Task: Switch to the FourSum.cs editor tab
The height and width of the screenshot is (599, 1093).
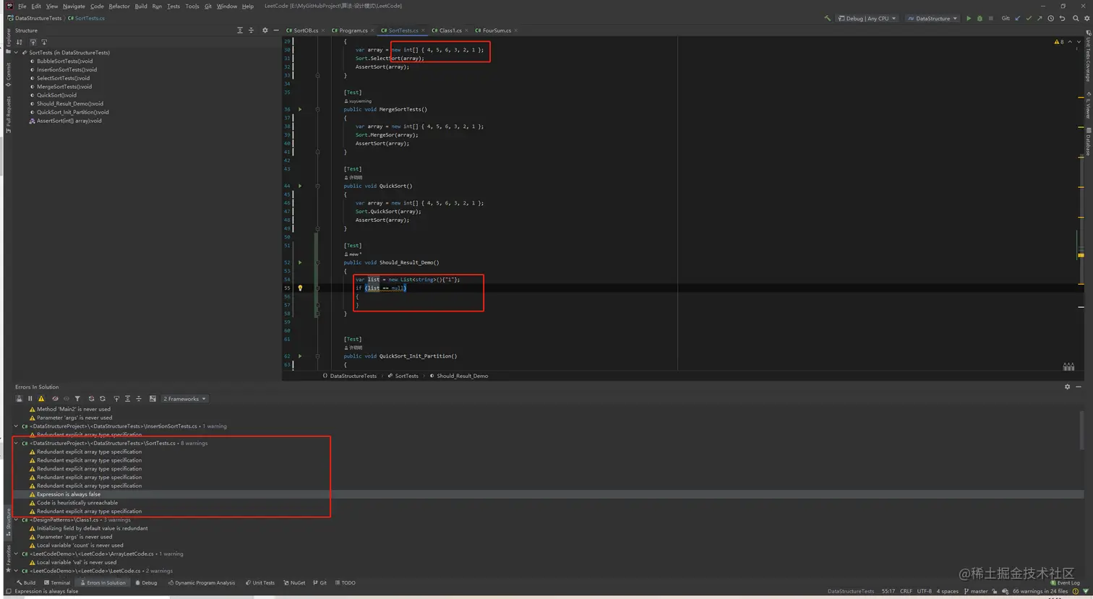Action: click(496, 30)
